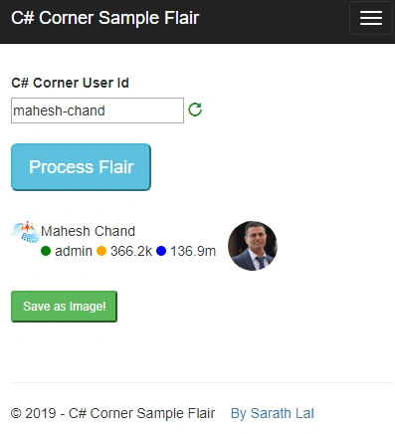The width and height of the screenshot is (395, 434).
Task: Click the C# Corner logo icon
Action: click(25, 231)
